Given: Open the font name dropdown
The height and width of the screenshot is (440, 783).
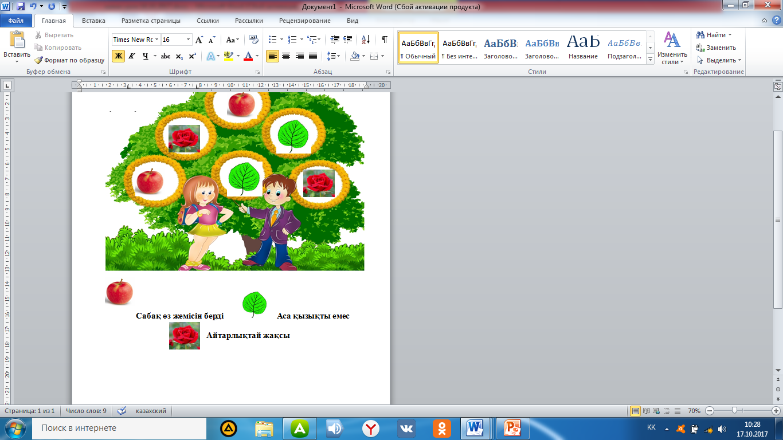Looking at the screenshot, I should point(157,40).
